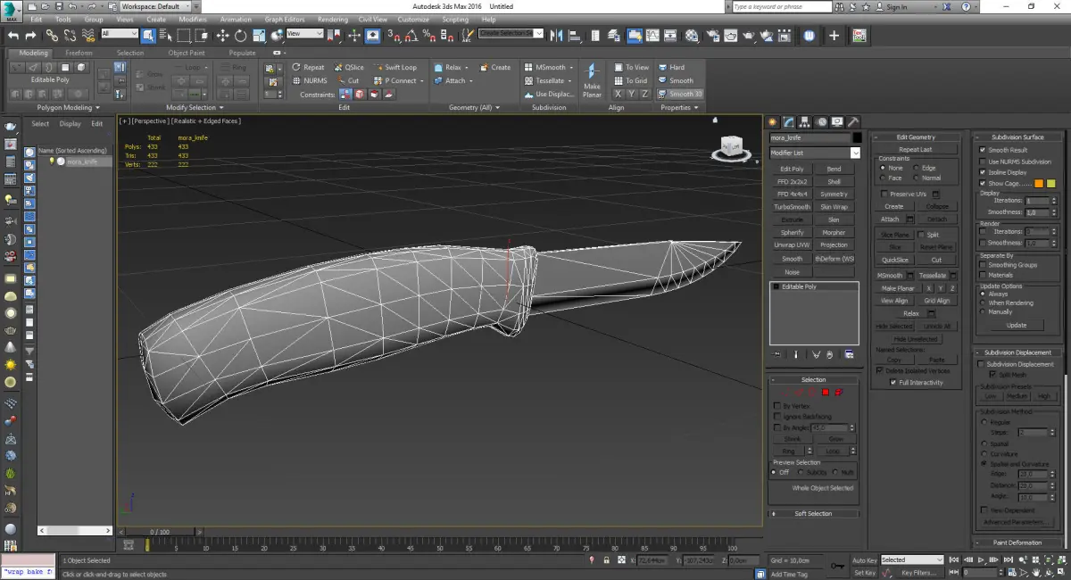Open the Rendering menu

point(333,19)
